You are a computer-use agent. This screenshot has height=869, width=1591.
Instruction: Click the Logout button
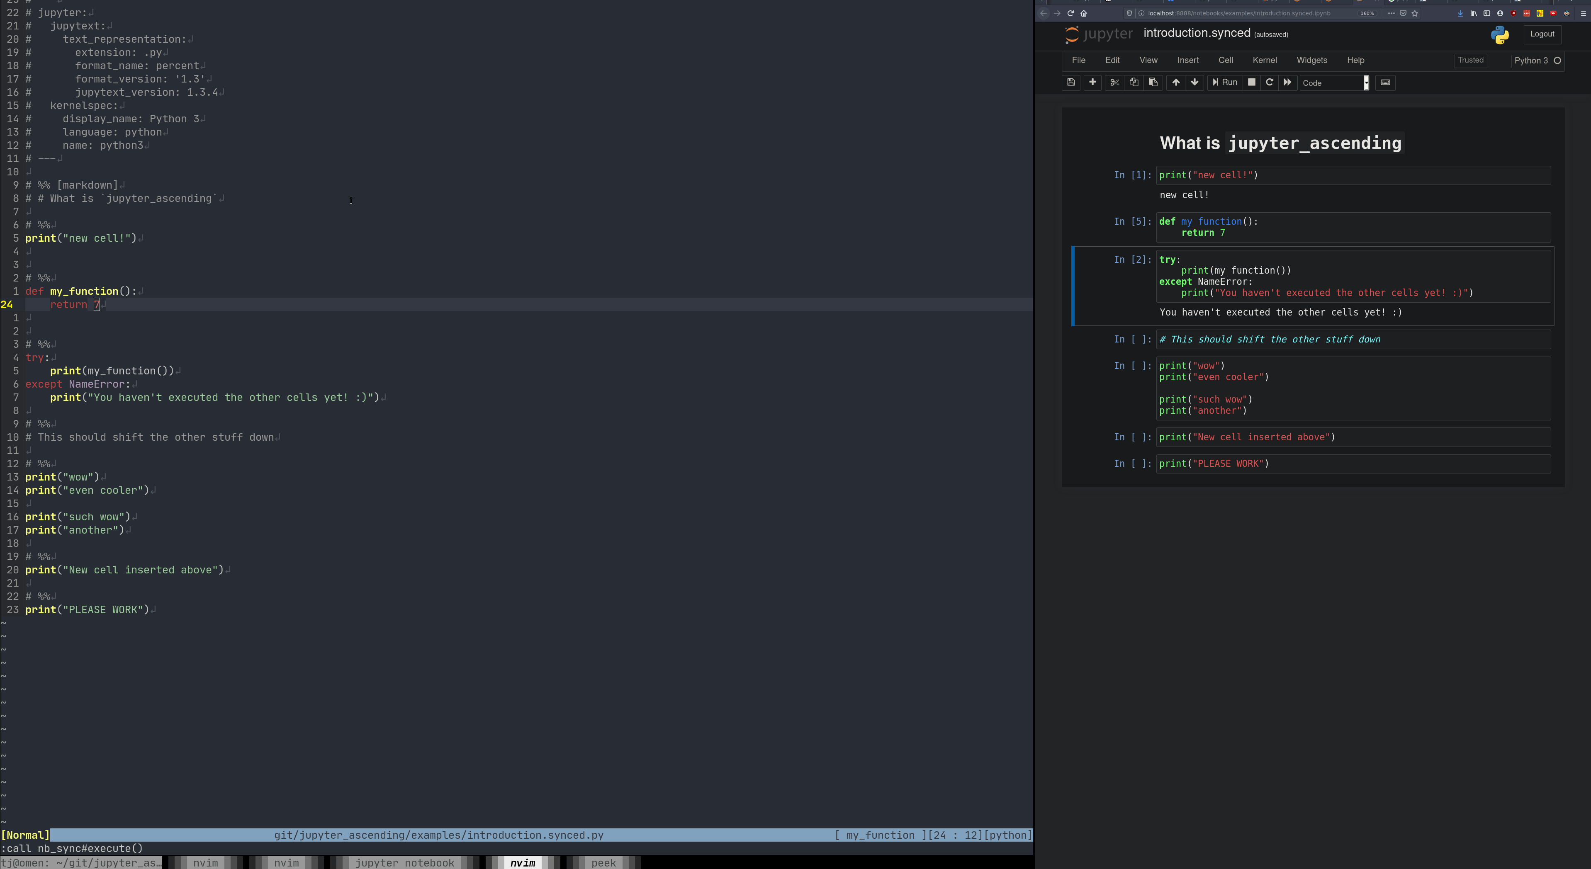click(x=1542, y=34)
